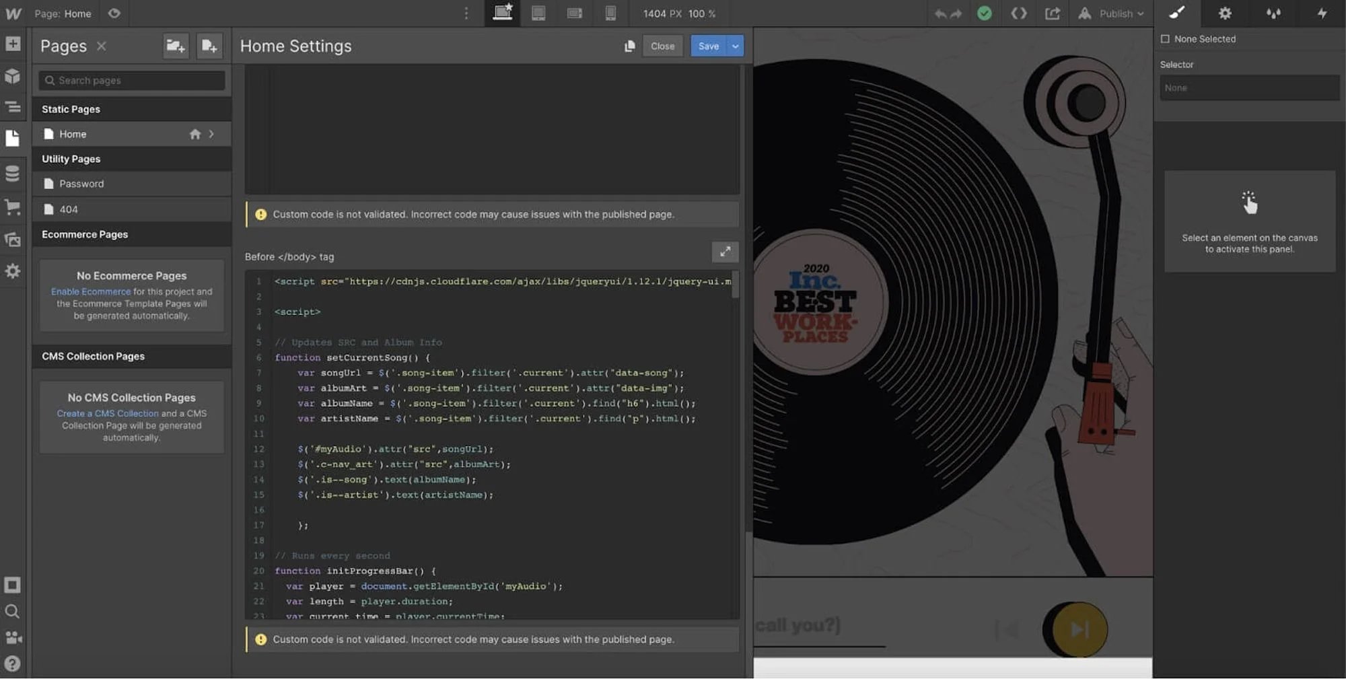The image size is (1346, 679).
Task: Open the Add Elements panel
Action: [x=13, y=44]
